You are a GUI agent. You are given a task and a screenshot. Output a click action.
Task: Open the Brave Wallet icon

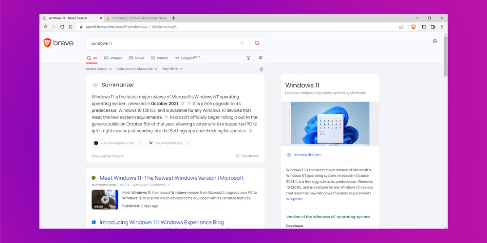coord(433,27)
